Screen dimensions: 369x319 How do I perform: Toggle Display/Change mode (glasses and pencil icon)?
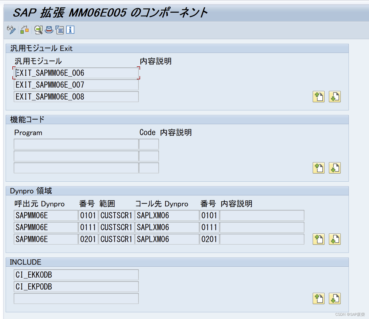click(x=11, y=30)
